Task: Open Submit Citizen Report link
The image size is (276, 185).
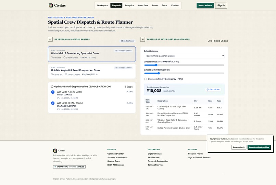Action: (117, 158)
